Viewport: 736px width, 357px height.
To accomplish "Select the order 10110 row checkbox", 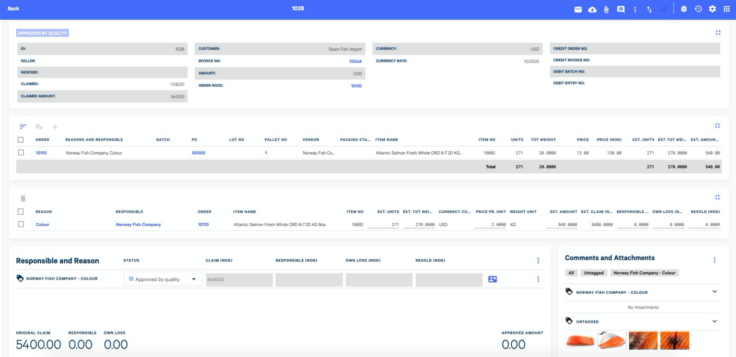I will click(21, 153).
